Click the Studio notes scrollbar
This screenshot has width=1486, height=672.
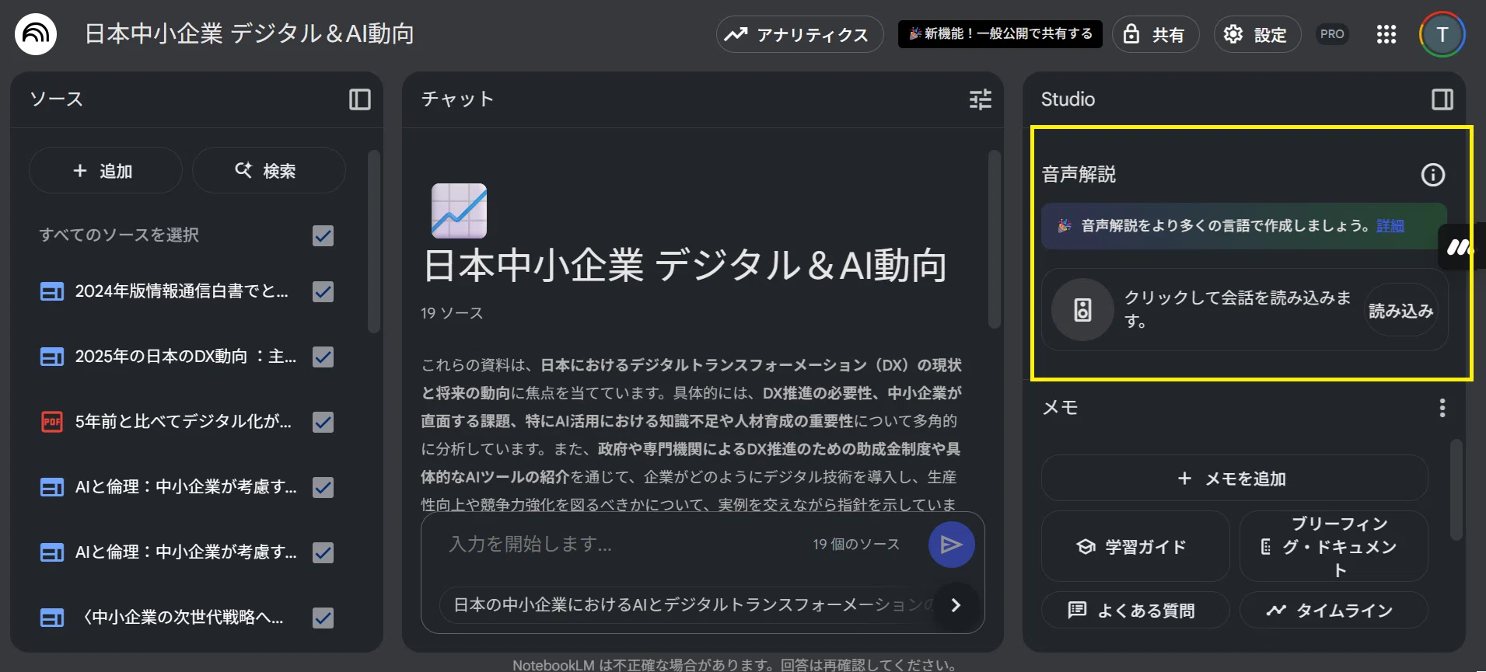click(1456, 489)
